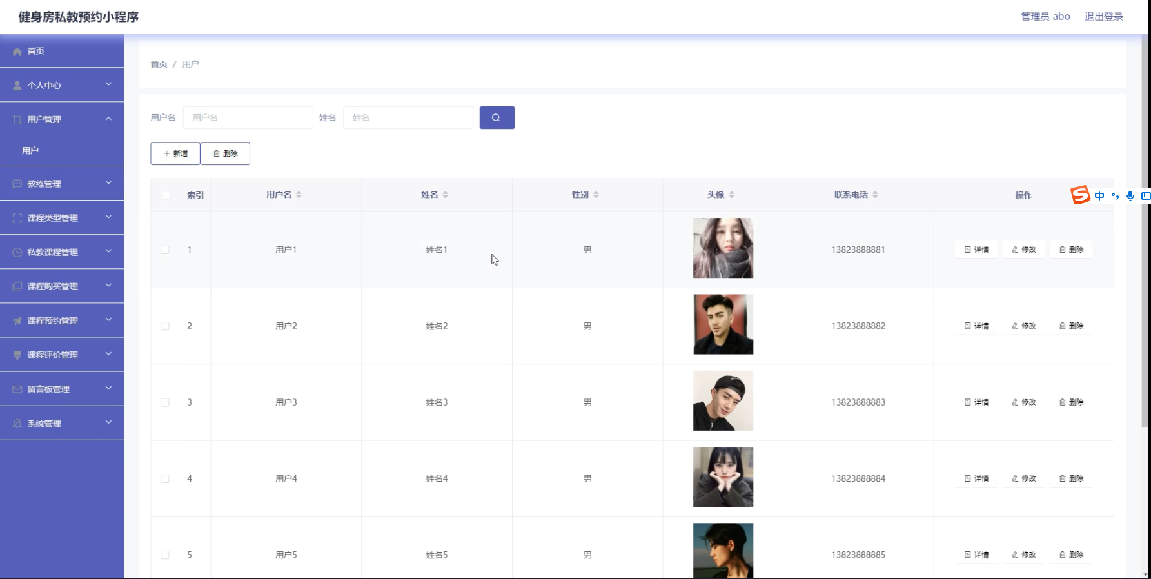The width and height of the screenshot is (1151, 579).
Task: Click phone number 13823888882
Action: coord(858,326)
